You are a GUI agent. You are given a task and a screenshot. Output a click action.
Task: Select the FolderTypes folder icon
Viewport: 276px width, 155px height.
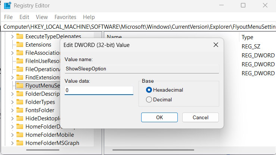click(x=20, y=102)
